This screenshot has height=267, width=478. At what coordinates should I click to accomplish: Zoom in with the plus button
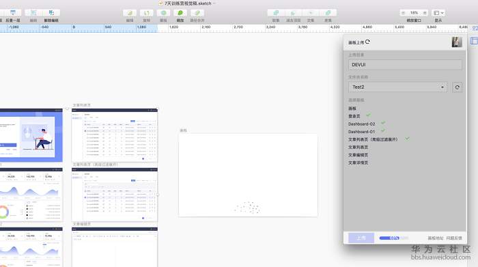click(425, 13)
